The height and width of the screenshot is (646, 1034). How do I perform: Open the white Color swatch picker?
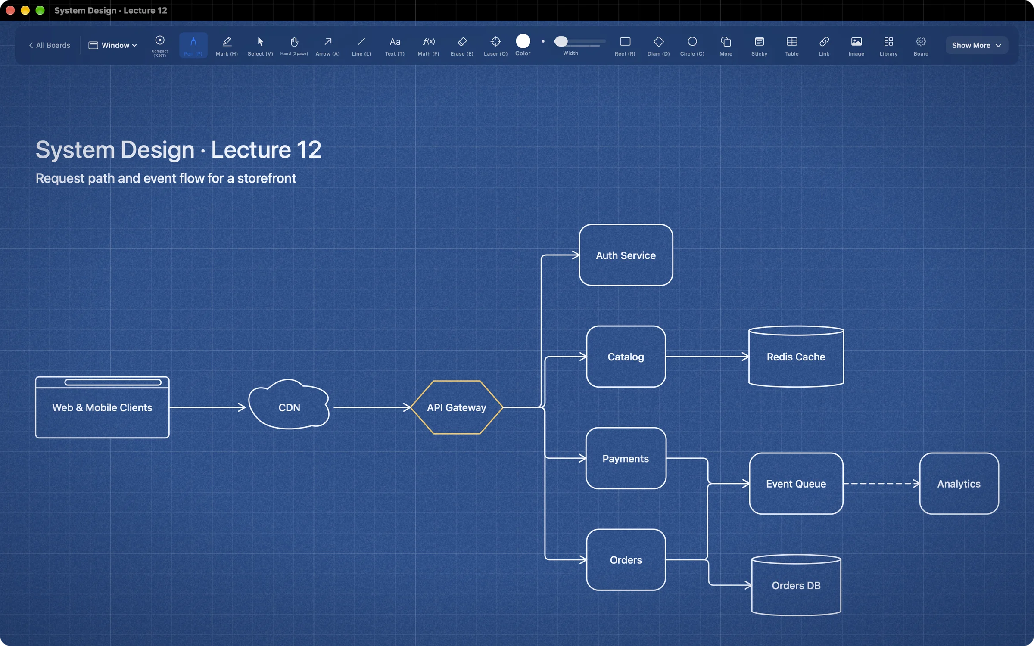tap(523, 41)
